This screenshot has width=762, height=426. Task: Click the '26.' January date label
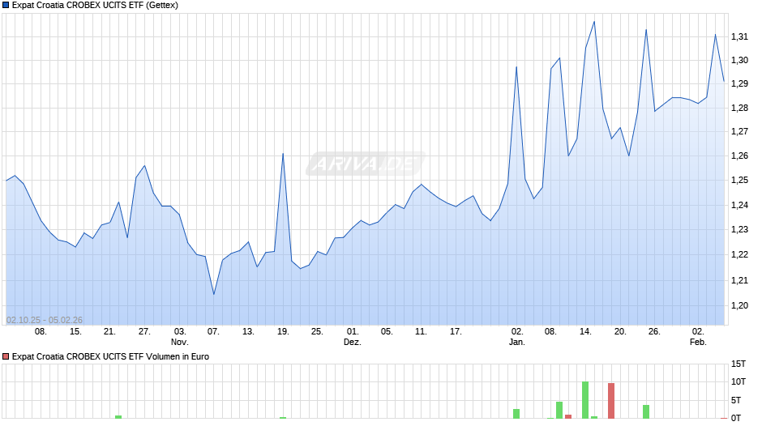[655, 332]
